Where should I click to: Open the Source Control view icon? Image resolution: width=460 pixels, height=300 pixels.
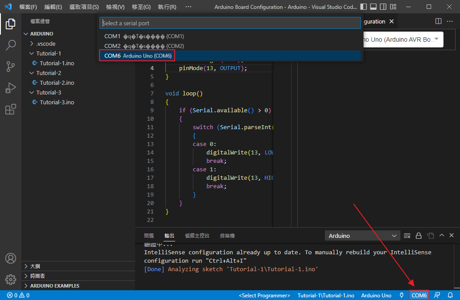[11, 67]
